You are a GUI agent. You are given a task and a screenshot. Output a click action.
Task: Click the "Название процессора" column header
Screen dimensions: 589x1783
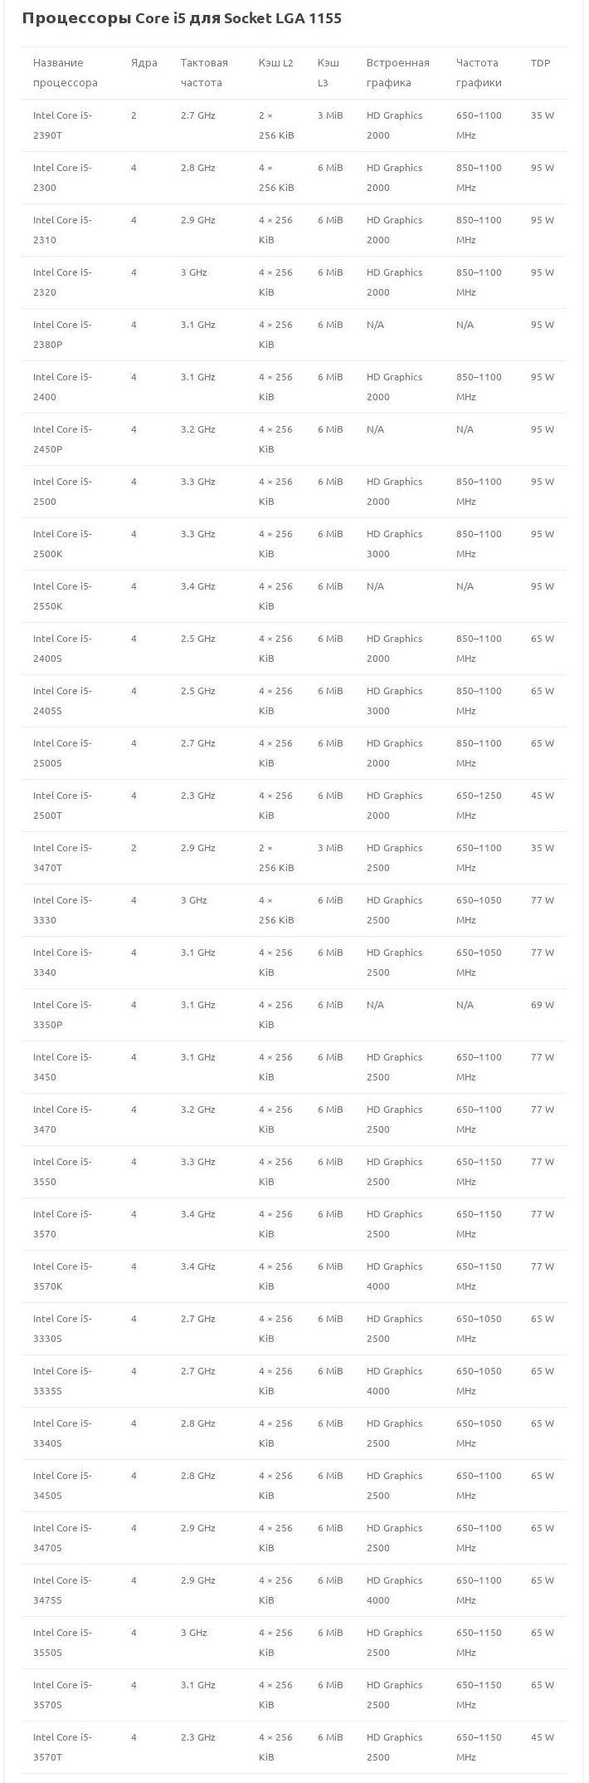(x=65, y=73)
